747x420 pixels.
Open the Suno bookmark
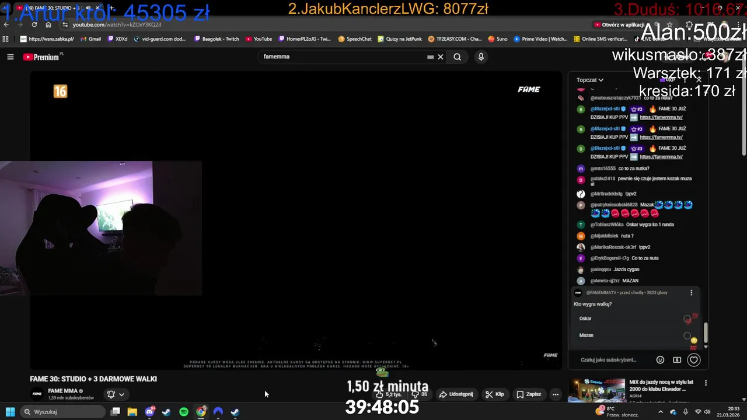(498, 39)
